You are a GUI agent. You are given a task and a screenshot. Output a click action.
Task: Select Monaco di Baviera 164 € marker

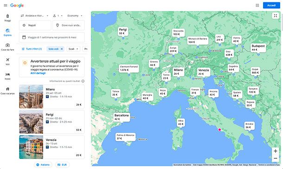pyautogui.click(x=198, y=40)
